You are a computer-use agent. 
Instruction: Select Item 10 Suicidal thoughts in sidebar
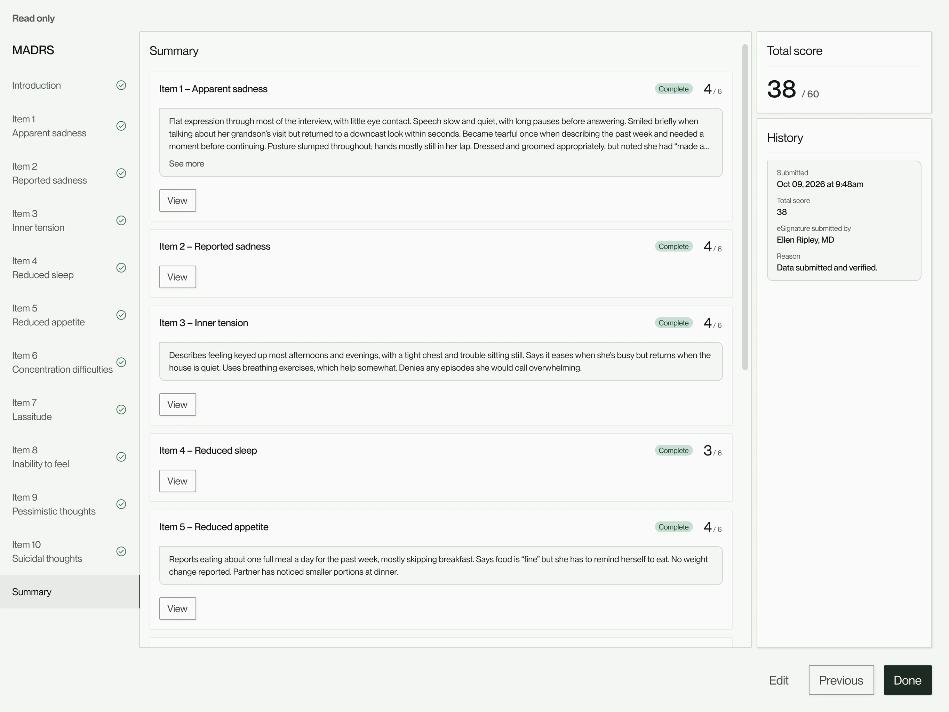coord(70,551)
